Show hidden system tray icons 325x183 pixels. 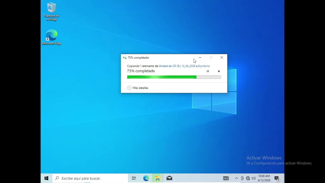pos(236,178)
